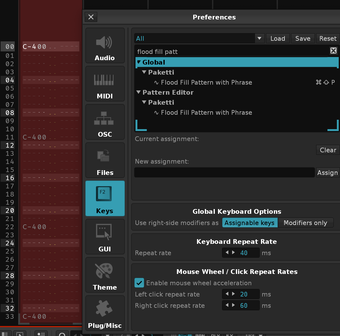Image resolution: width=340 pixels, height=336 pixels.
Task: Click the Assign button
Action: click(x=327, y=173)
